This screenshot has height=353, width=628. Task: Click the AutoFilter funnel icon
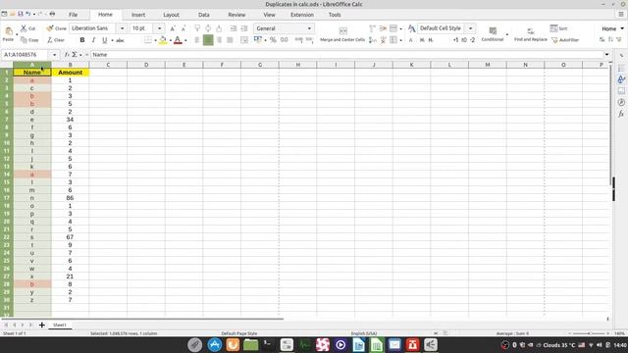pos(554,40)
